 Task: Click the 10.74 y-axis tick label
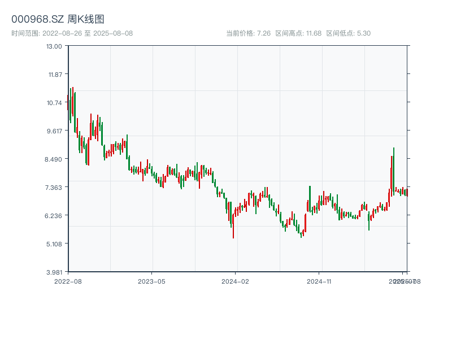(x=54, y=102)
